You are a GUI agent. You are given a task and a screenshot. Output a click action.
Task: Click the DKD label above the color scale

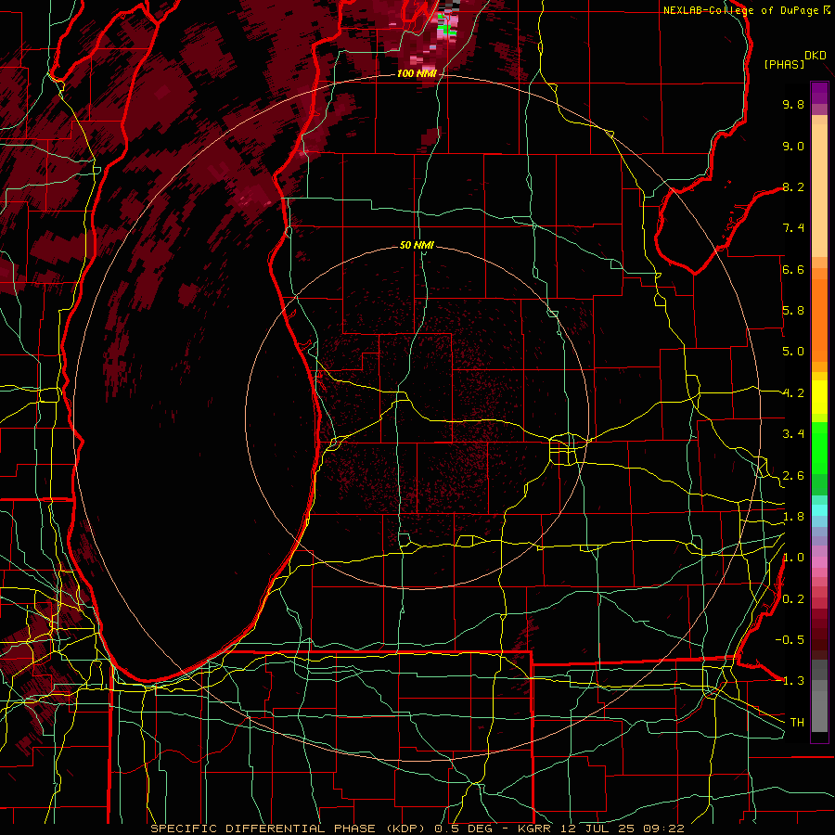click(x=816, y=55)
